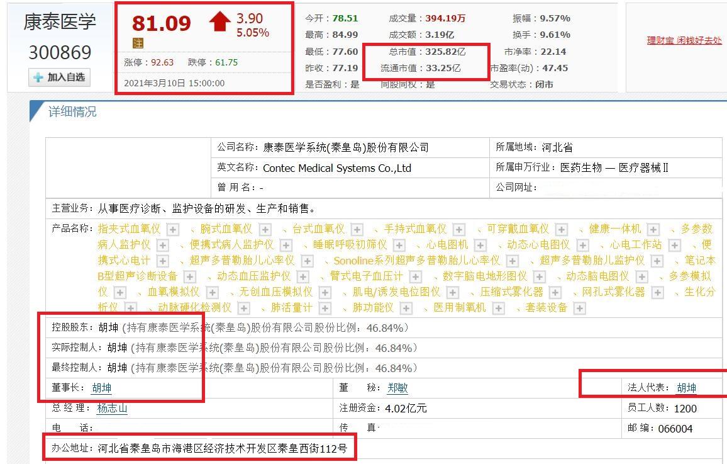Screen dimensions: 727x464
Task: Expand plus box after 网孔式雾化器
Action: (x=657, y=293)
